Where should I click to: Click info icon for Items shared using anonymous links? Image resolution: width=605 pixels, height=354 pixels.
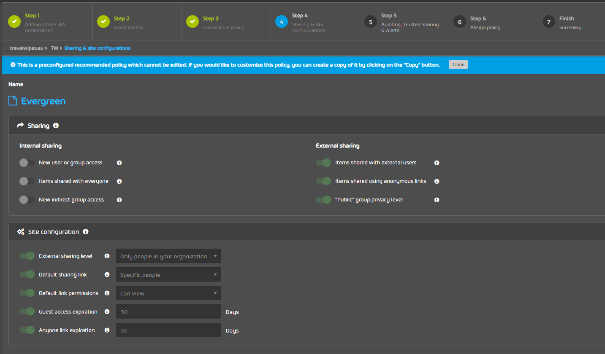[437, 181]
